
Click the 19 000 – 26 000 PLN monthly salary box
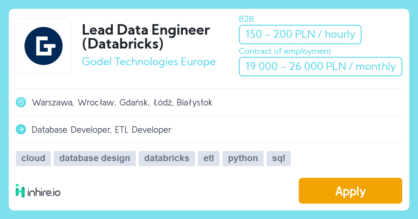(x=320, y=67)
